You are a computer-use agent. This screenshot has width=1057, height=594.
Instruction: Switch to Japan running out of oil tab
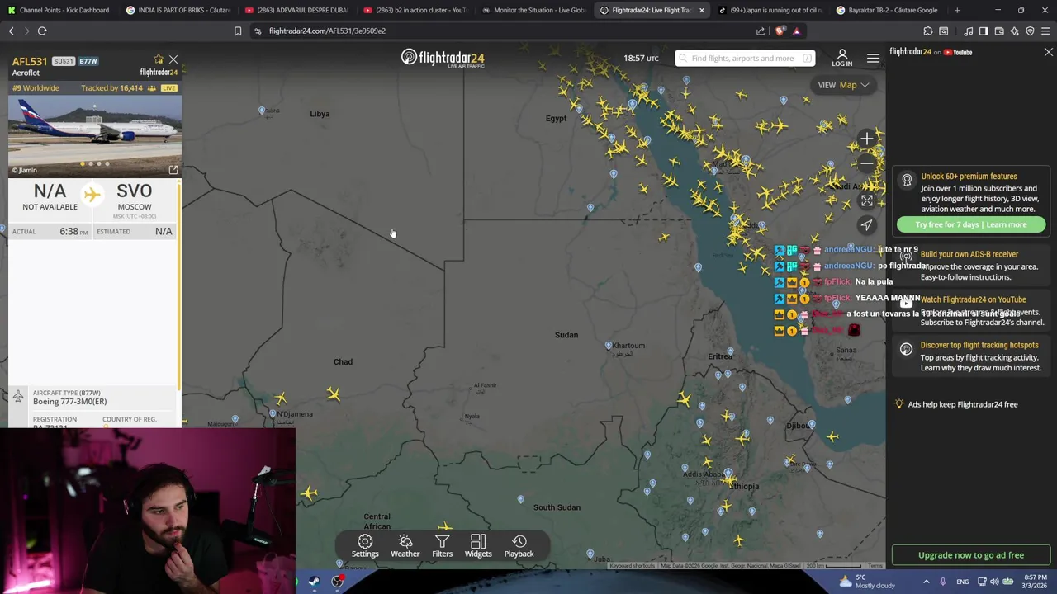[770, 10]
